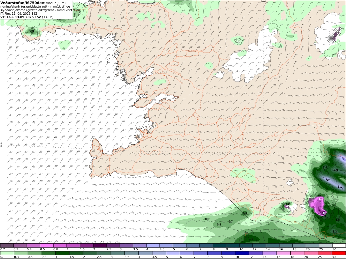Click the rain scale swatch between 2 and 2.5

pyautogui.click(x=90, y=253)
